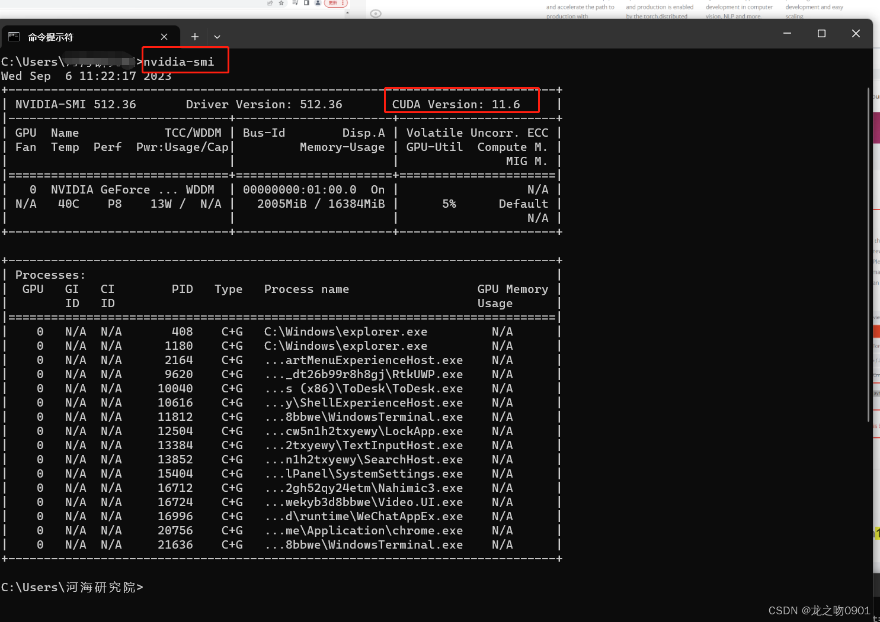The height and width of the screenshot is (622, 880).
Task: Click the 'NVIDIA GeForce ...' GPU name
Action: coord(114,189)
